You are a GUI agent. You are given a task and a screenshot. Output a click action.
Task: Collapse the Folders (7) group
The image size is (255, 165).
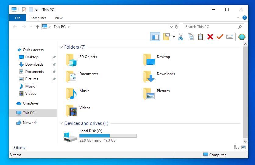point(61,47)
